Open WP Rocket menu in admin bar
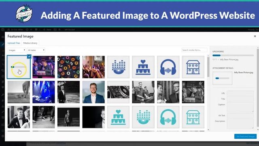Image resolution: width=259 pixels, height=146 pixels. pyautogui.click(x=70, y=30)
